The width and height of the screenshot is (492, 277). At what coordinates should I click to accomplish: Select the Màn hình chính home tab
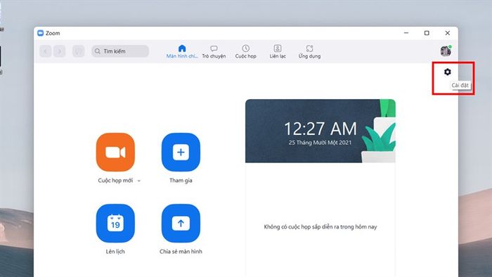[x=182, y=52]
